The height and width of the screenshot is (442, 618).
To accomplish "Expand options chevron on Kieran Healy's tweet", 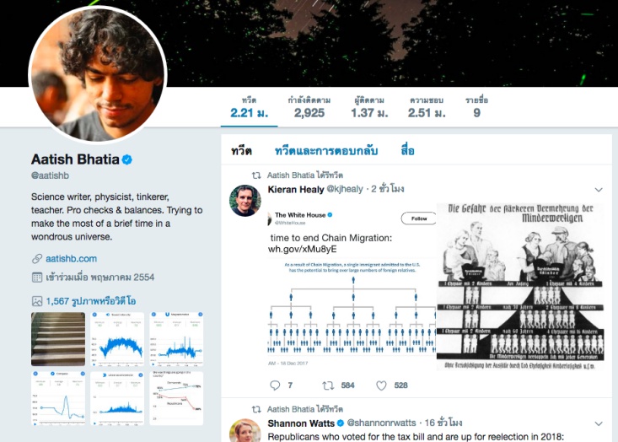I will pos(599,190).
